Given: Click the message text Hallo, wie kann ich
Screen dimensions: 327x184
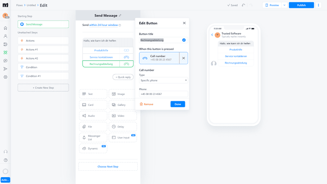Looking at the screenshot, I should [100, 41].
